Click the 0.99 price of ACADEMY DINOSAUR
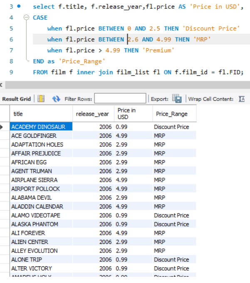This screenshot has height=283, width=250. [134, 127]
